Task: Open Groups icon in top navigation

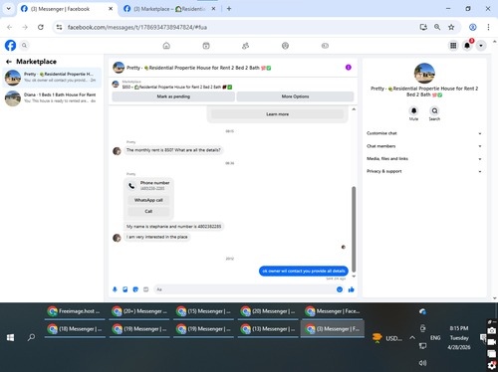Action: click(285, 46)
